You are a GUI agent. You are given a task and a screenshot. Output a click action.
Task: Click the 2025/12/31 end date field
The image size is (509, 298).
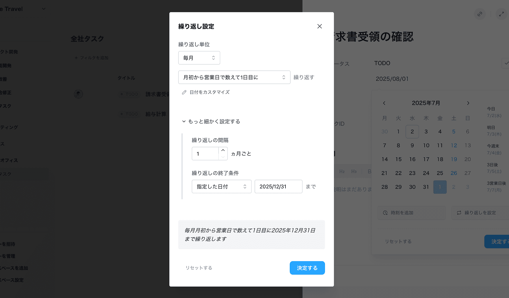pyautogui.click(x=278, y=187)
